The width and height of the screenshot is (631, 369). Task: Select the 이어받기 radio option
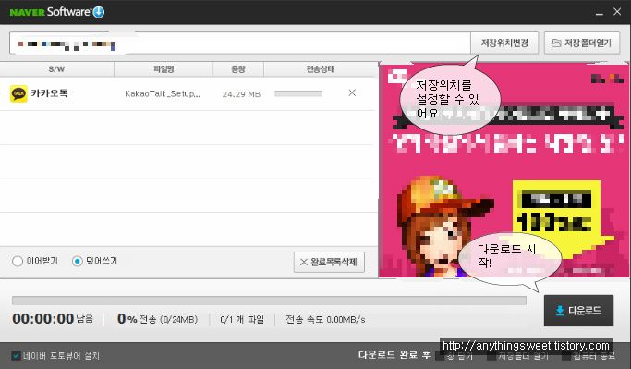point(18,262)
